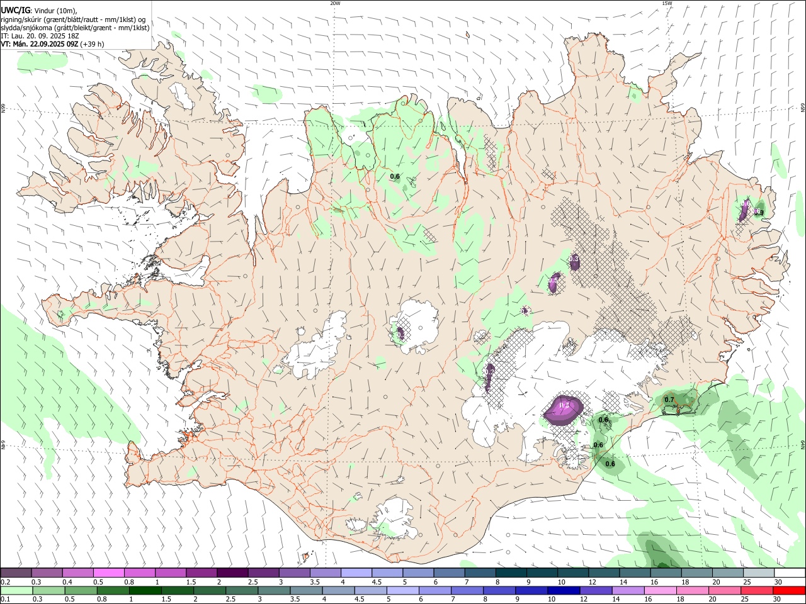Click the "0.7" precipitation value on the map
Screen dimensions: 806x604
coord(669,400)
